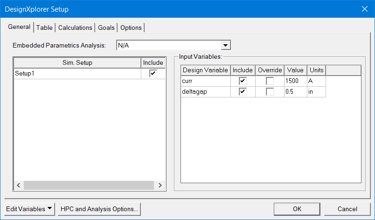Click the Value column header
Image resolution: width=375 pixels, height=220 pixels.
click(295, 70)
